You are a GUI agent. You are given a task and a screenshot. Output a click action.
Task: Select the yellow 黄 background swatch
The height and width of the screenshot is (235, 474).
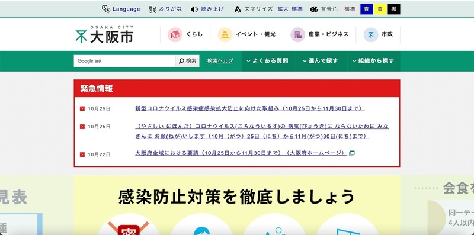pos(380,9)
